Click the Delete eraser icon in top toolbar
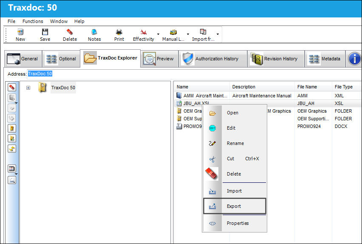362x244 pixels. point(70,31)
